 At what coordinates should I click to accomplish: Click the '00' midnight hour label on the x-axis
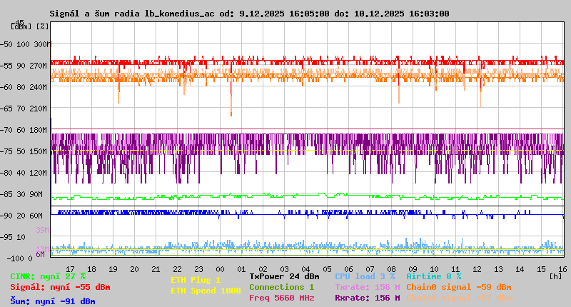pos(220,269)
